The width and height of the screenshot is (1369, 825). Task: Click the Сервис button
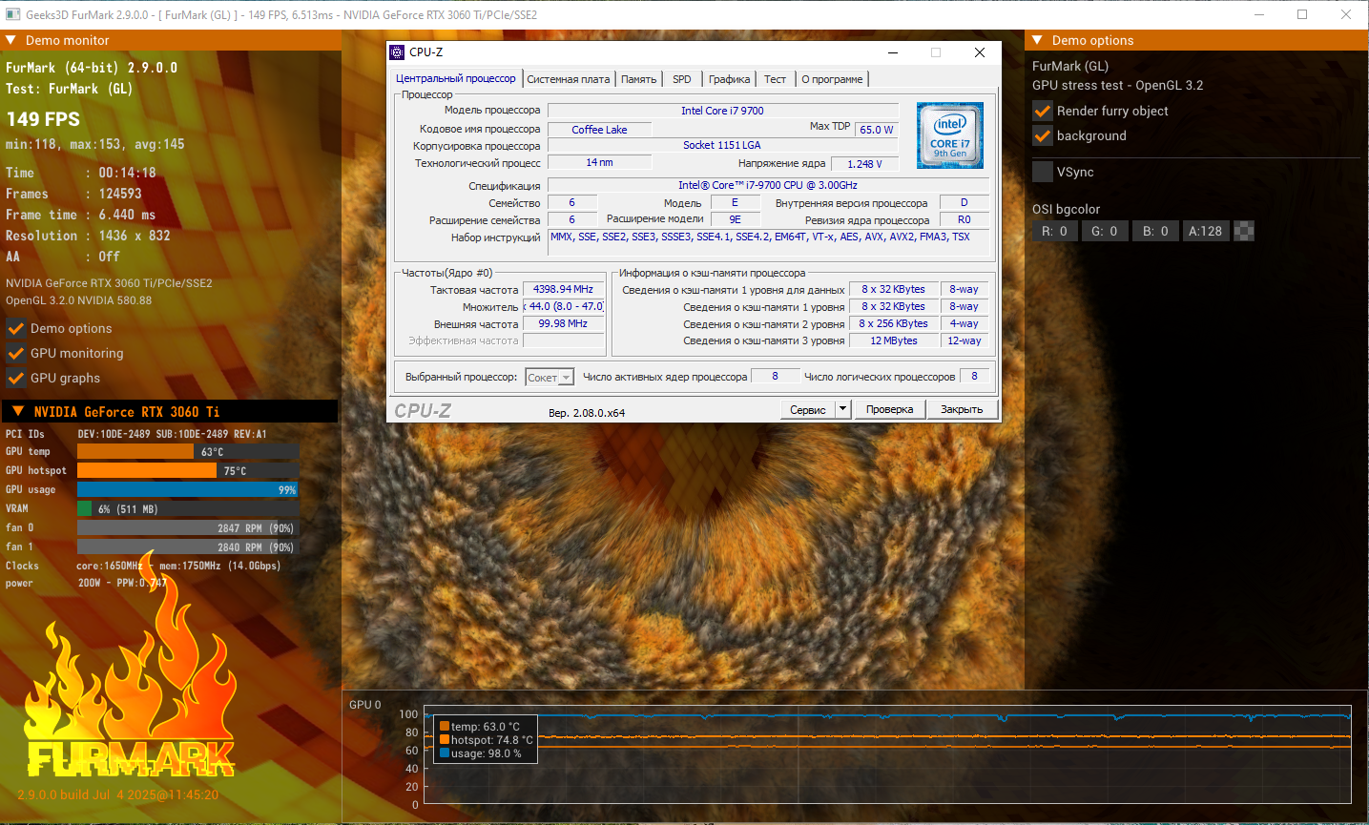coord(808,409)
